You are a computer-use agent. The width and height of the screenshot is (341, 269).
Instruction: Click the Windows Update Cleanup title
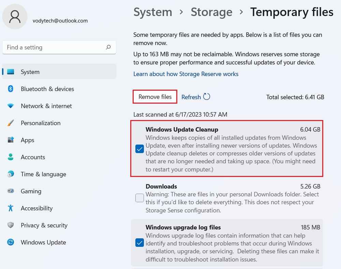pyautogui.click(x=182, y=130)
